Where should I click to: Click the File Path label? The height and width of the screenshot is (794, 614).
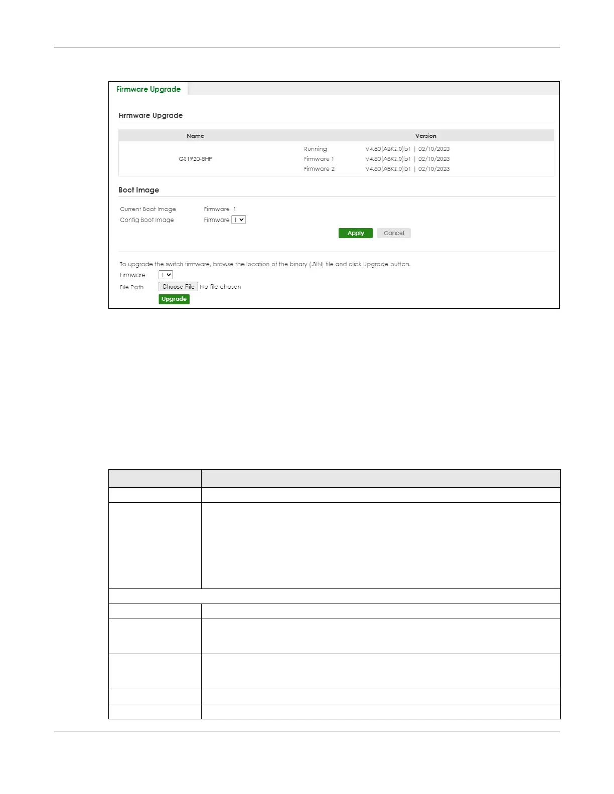pyautogui.click(x=132, y=287)
